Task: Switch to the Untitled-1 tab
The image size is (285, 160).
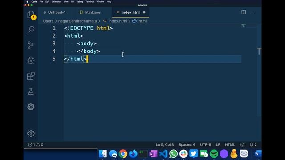Action: click(x=57, y=12)
